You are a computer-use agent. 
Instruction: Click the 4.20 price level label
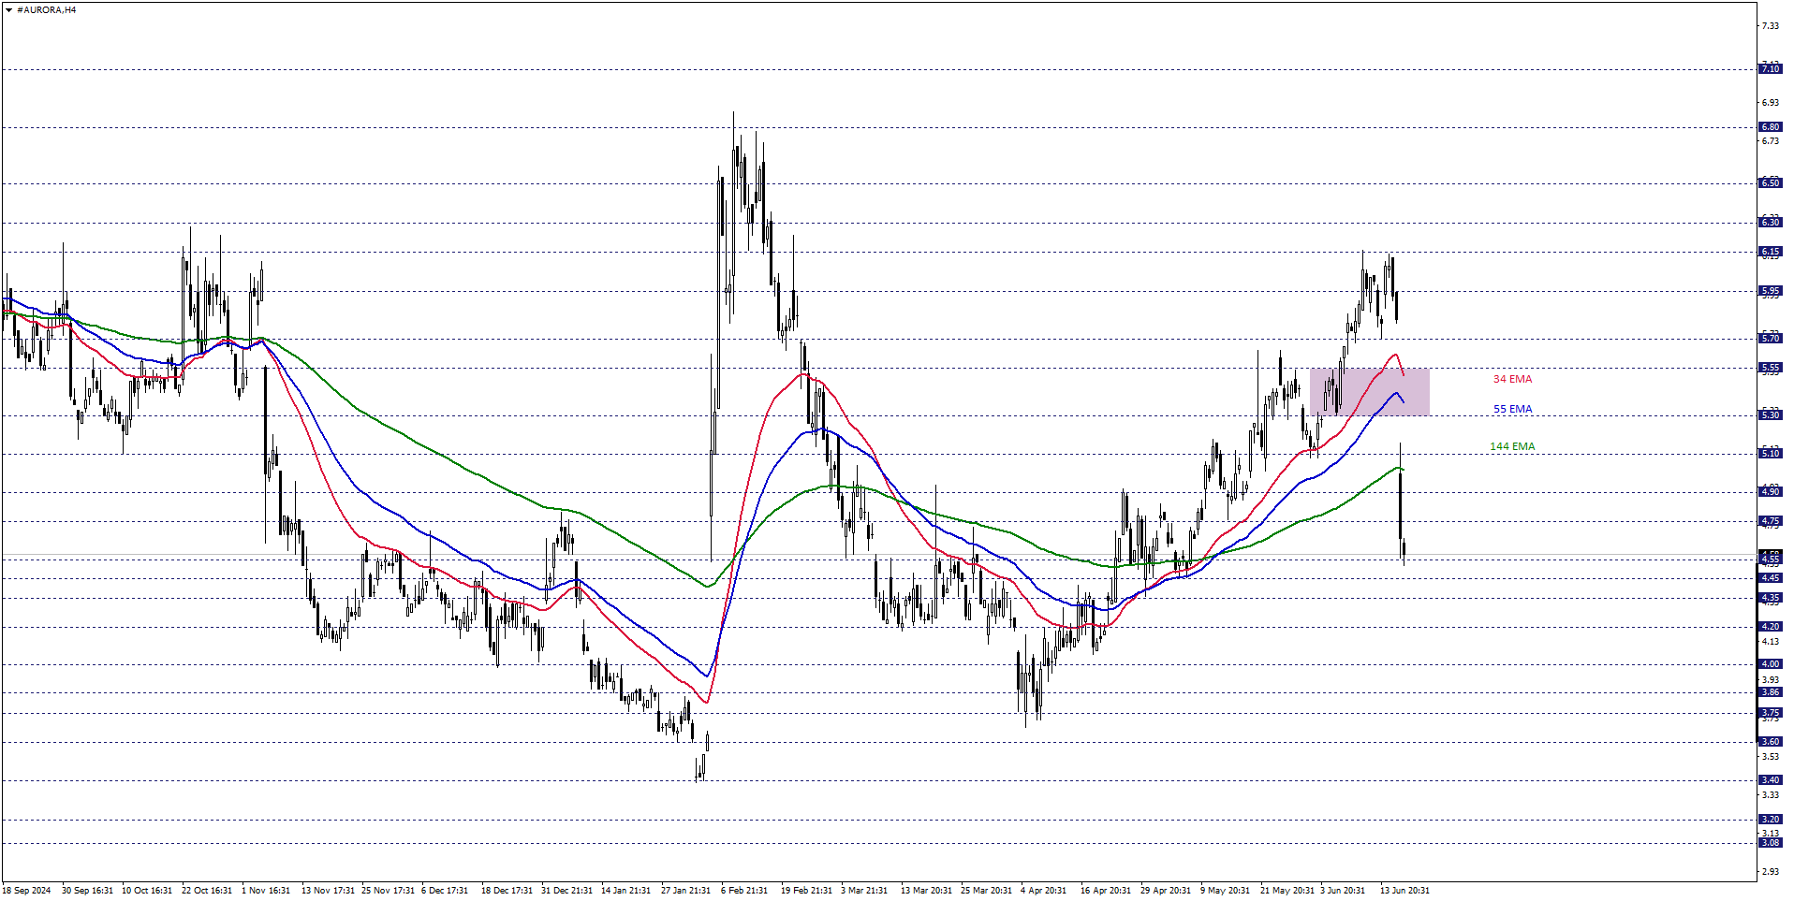click(1770, 627)
